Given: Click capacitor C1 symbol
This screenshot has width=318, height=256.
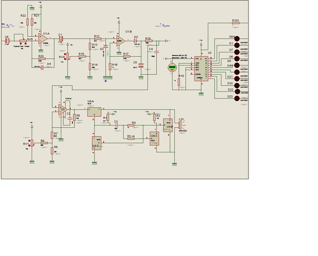Looking at the screenshot, I should (61, 39).
